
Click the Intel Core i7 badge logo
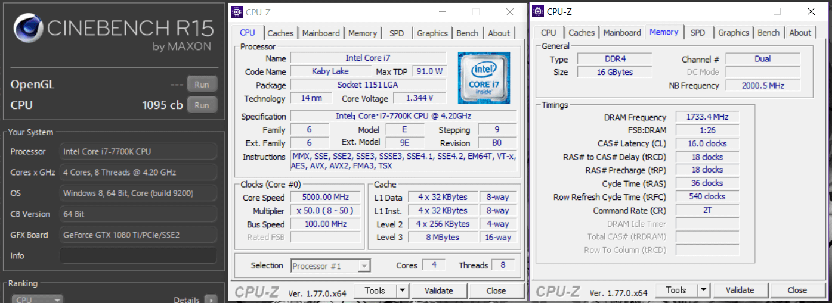tap(484, 78)
